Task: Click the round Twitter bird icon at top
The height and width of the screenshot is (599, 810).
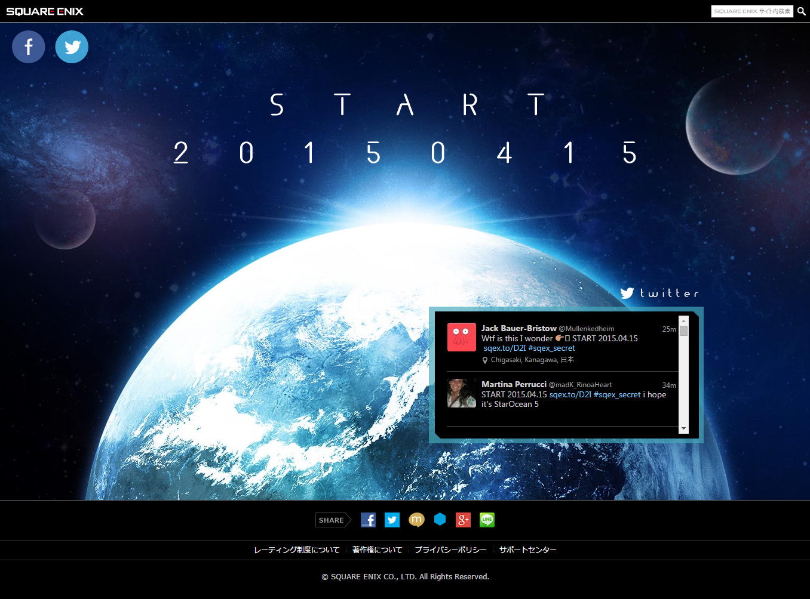Action: pos(72,47)
